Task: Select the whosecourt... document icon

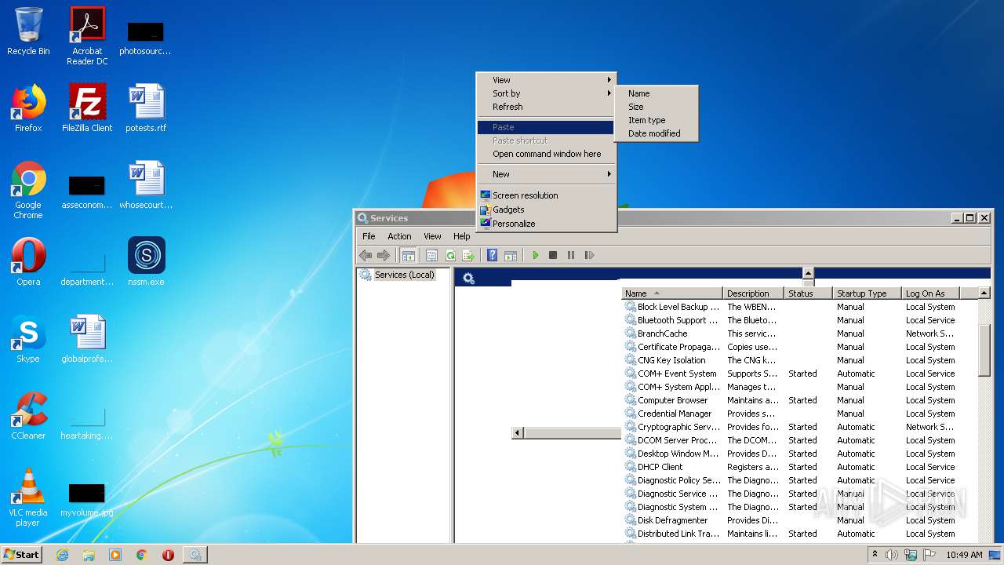Action: point(146,185)
